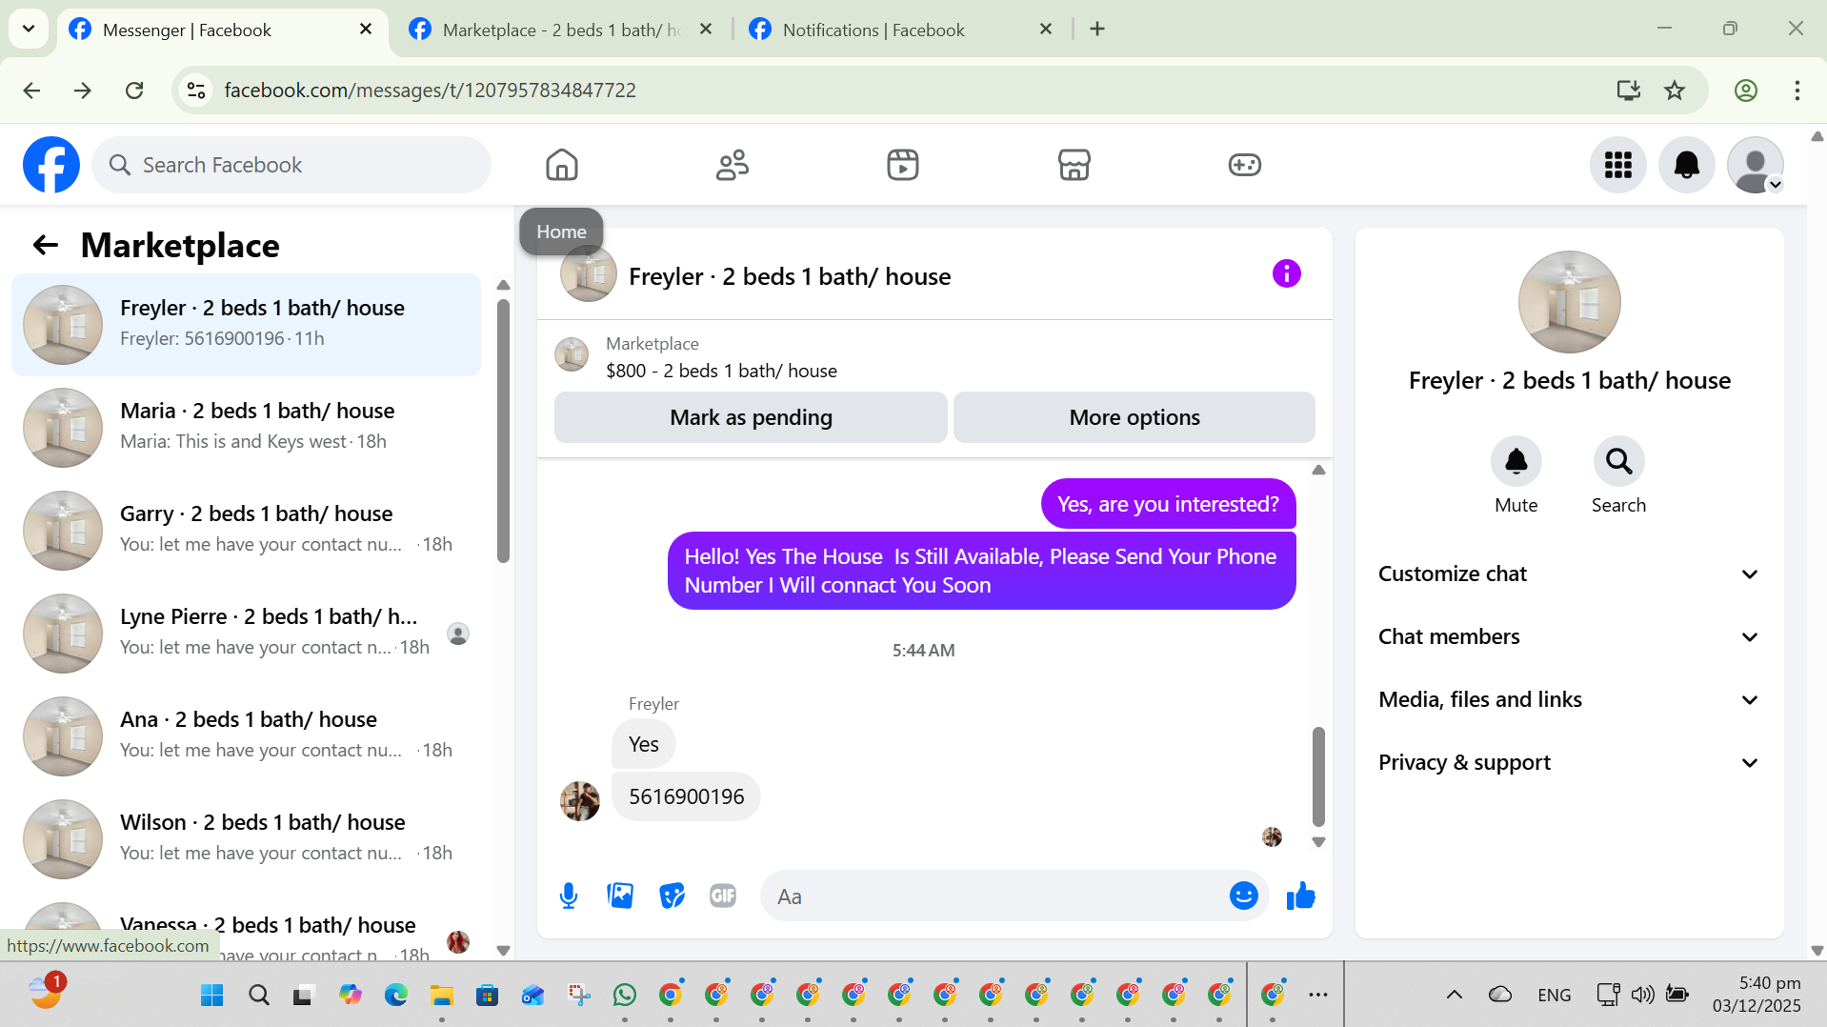Open the tab search dropdown

(29, 29)
